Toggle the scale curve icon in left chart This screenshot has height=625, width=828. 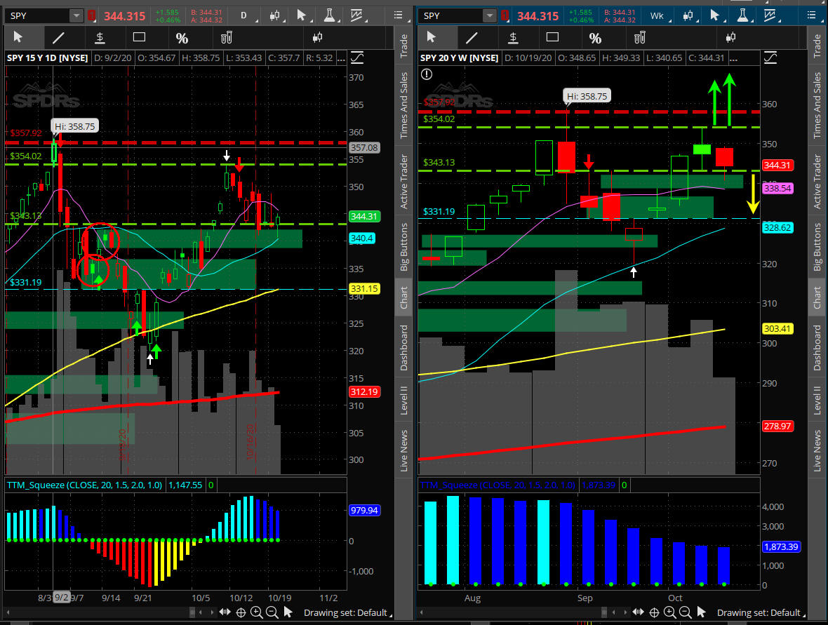(357, 58)
